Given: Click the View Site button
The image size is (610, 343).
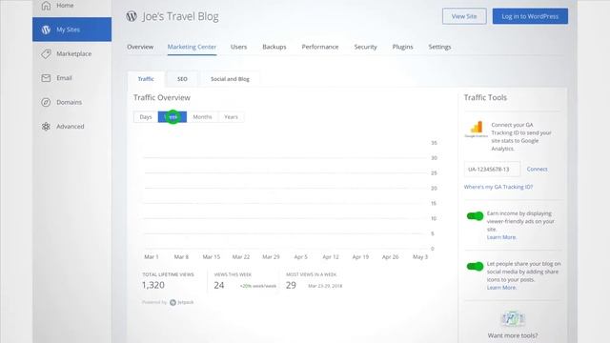Looking at the screenshot, I should [x=464, y=16].
